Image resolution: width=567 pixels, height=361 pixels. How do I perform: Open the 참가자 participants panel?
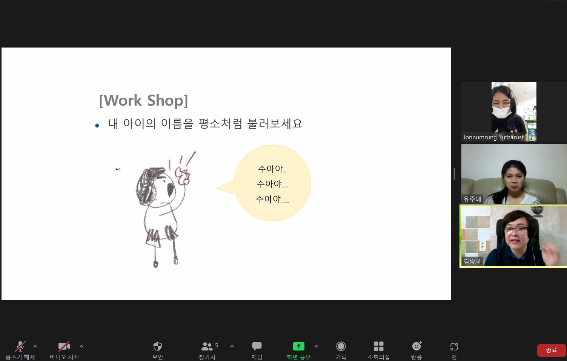[x=207, y=350]
